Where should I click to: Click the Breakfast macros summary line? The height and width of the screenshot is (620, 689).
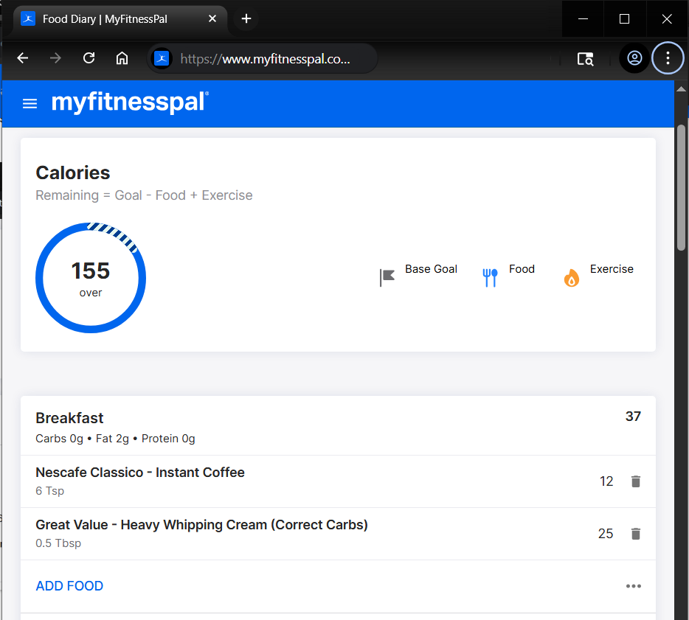click(116, 439)
